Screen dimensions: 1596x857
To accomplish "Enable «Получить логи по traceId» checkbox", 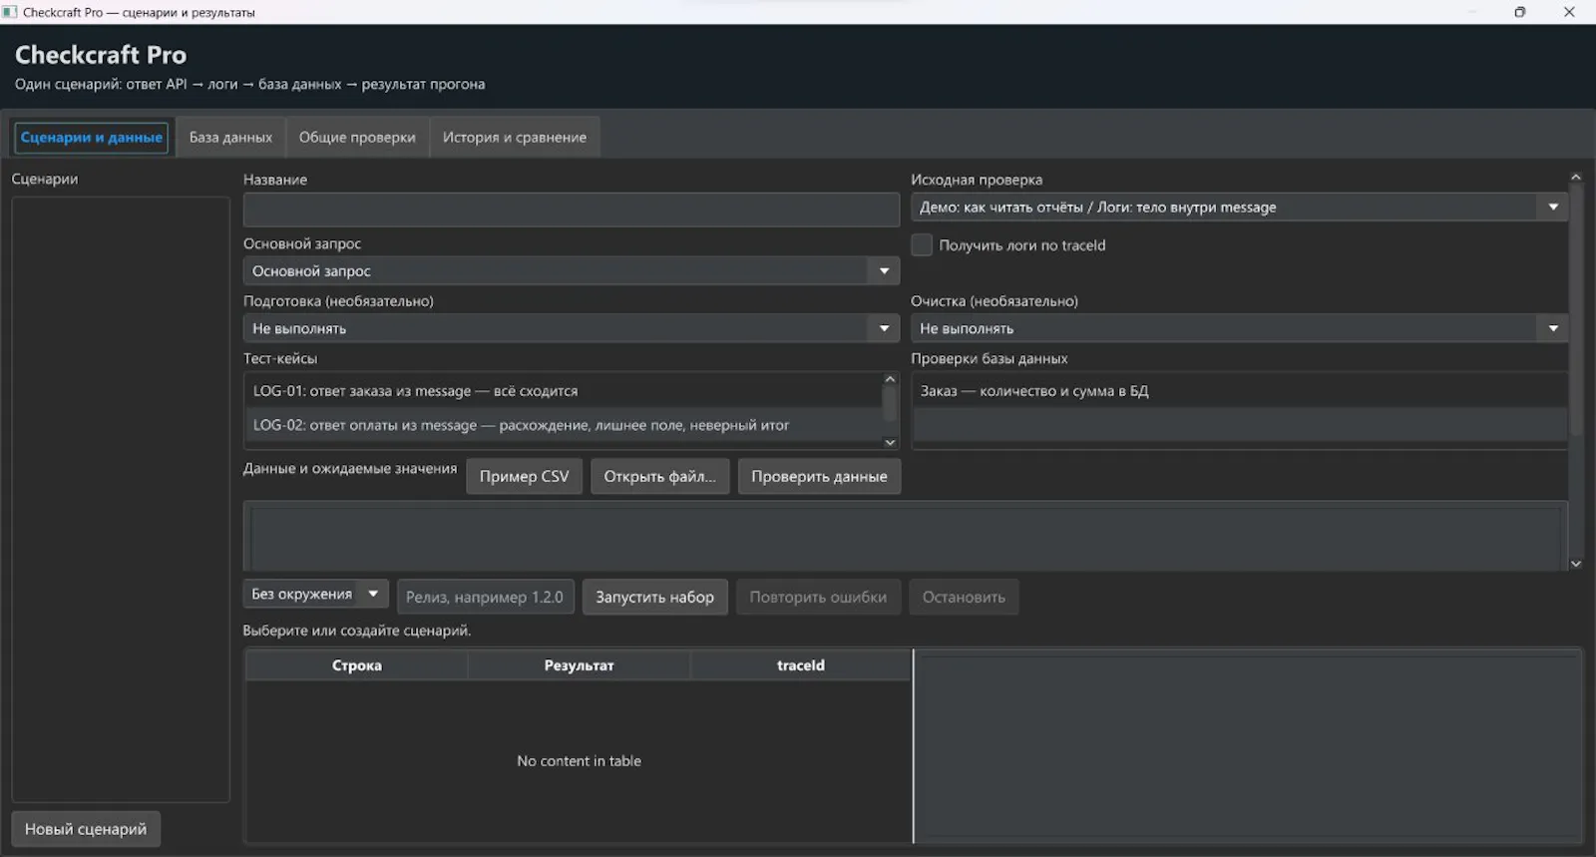I will (x=922, y=245).
